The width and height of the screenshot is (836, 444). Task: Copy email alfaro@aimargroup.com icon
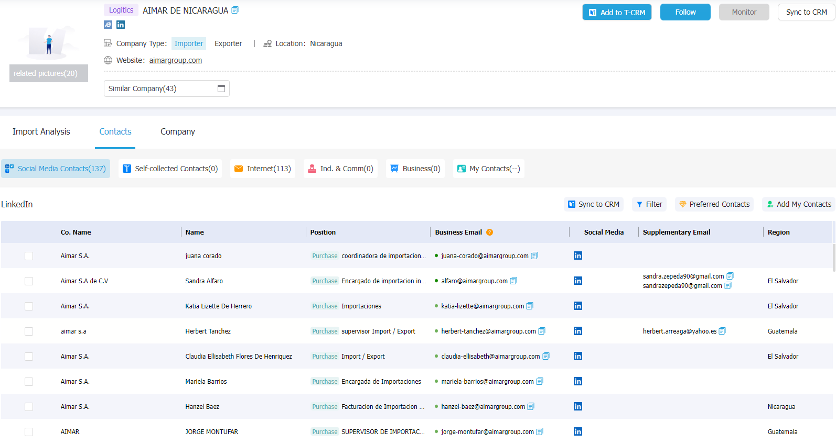[x=513, y=281]
